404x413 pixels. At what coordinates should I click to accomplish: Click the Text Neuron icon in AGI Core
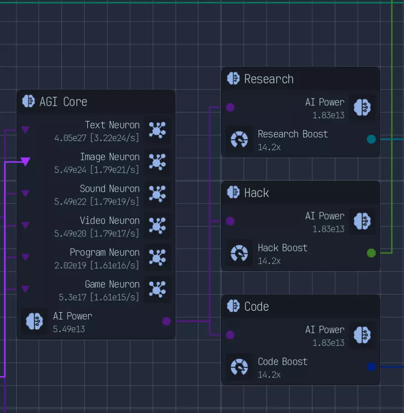click(157, 130)
